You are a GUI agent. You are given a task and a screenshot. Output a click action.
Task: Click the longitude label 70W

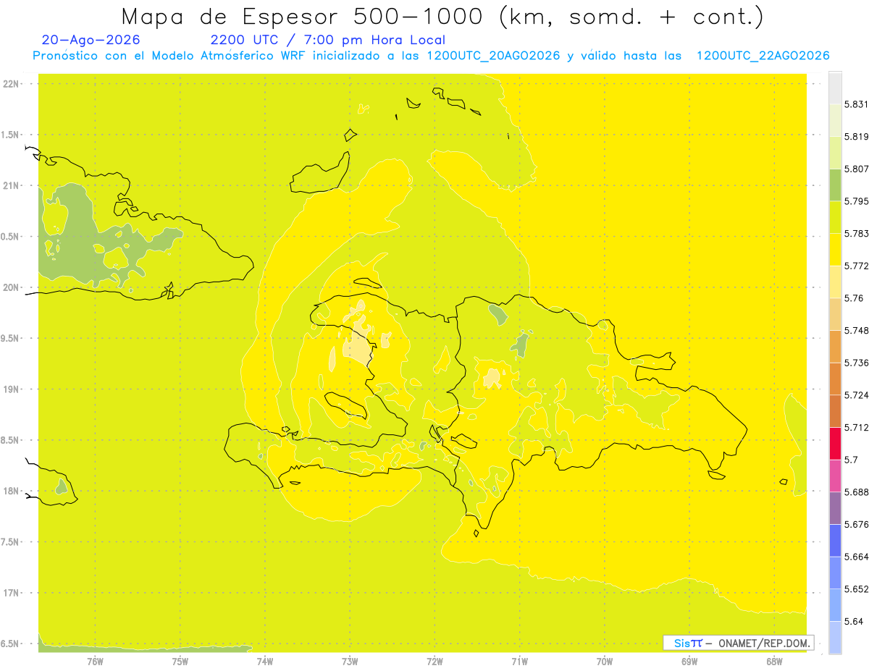[x=605, y=661]
